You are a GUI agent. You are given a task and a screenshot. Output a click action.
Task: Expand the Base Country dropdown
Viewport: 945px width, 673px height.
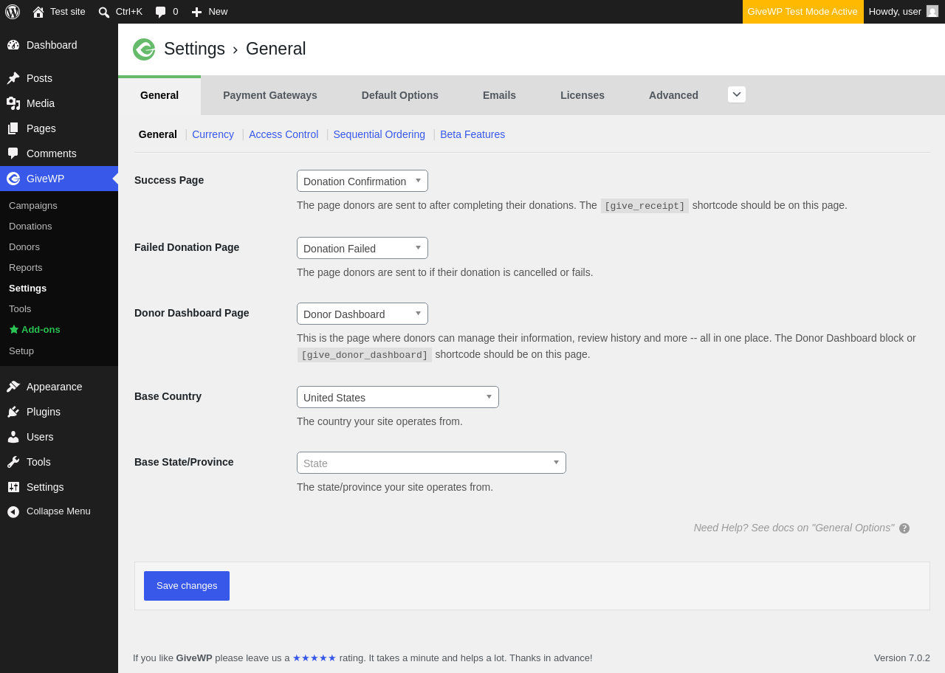point(398,397)
